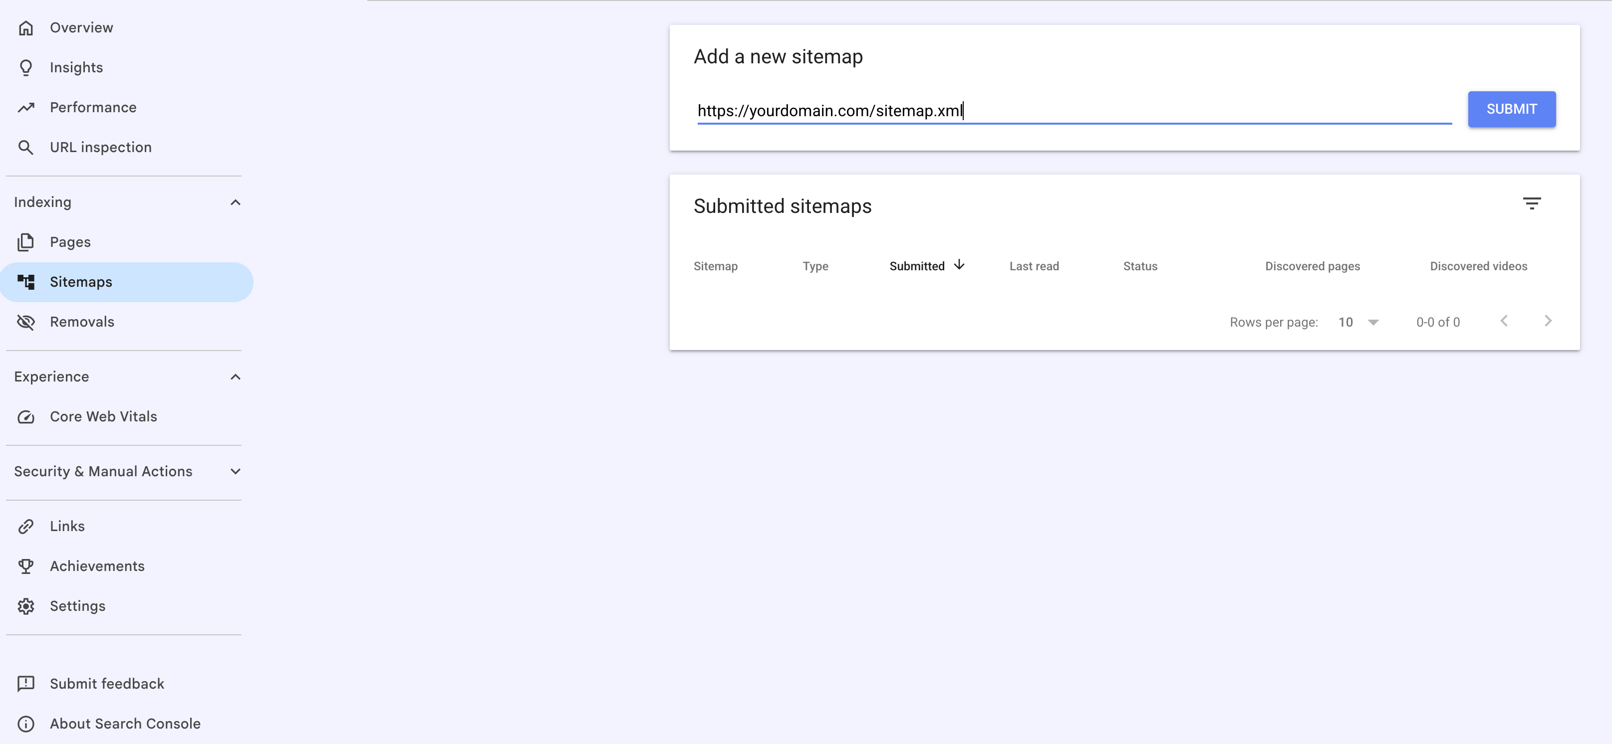Select URL inspection menu item
The width and height of the screenshot is (1612, 744).
point(101,148)
